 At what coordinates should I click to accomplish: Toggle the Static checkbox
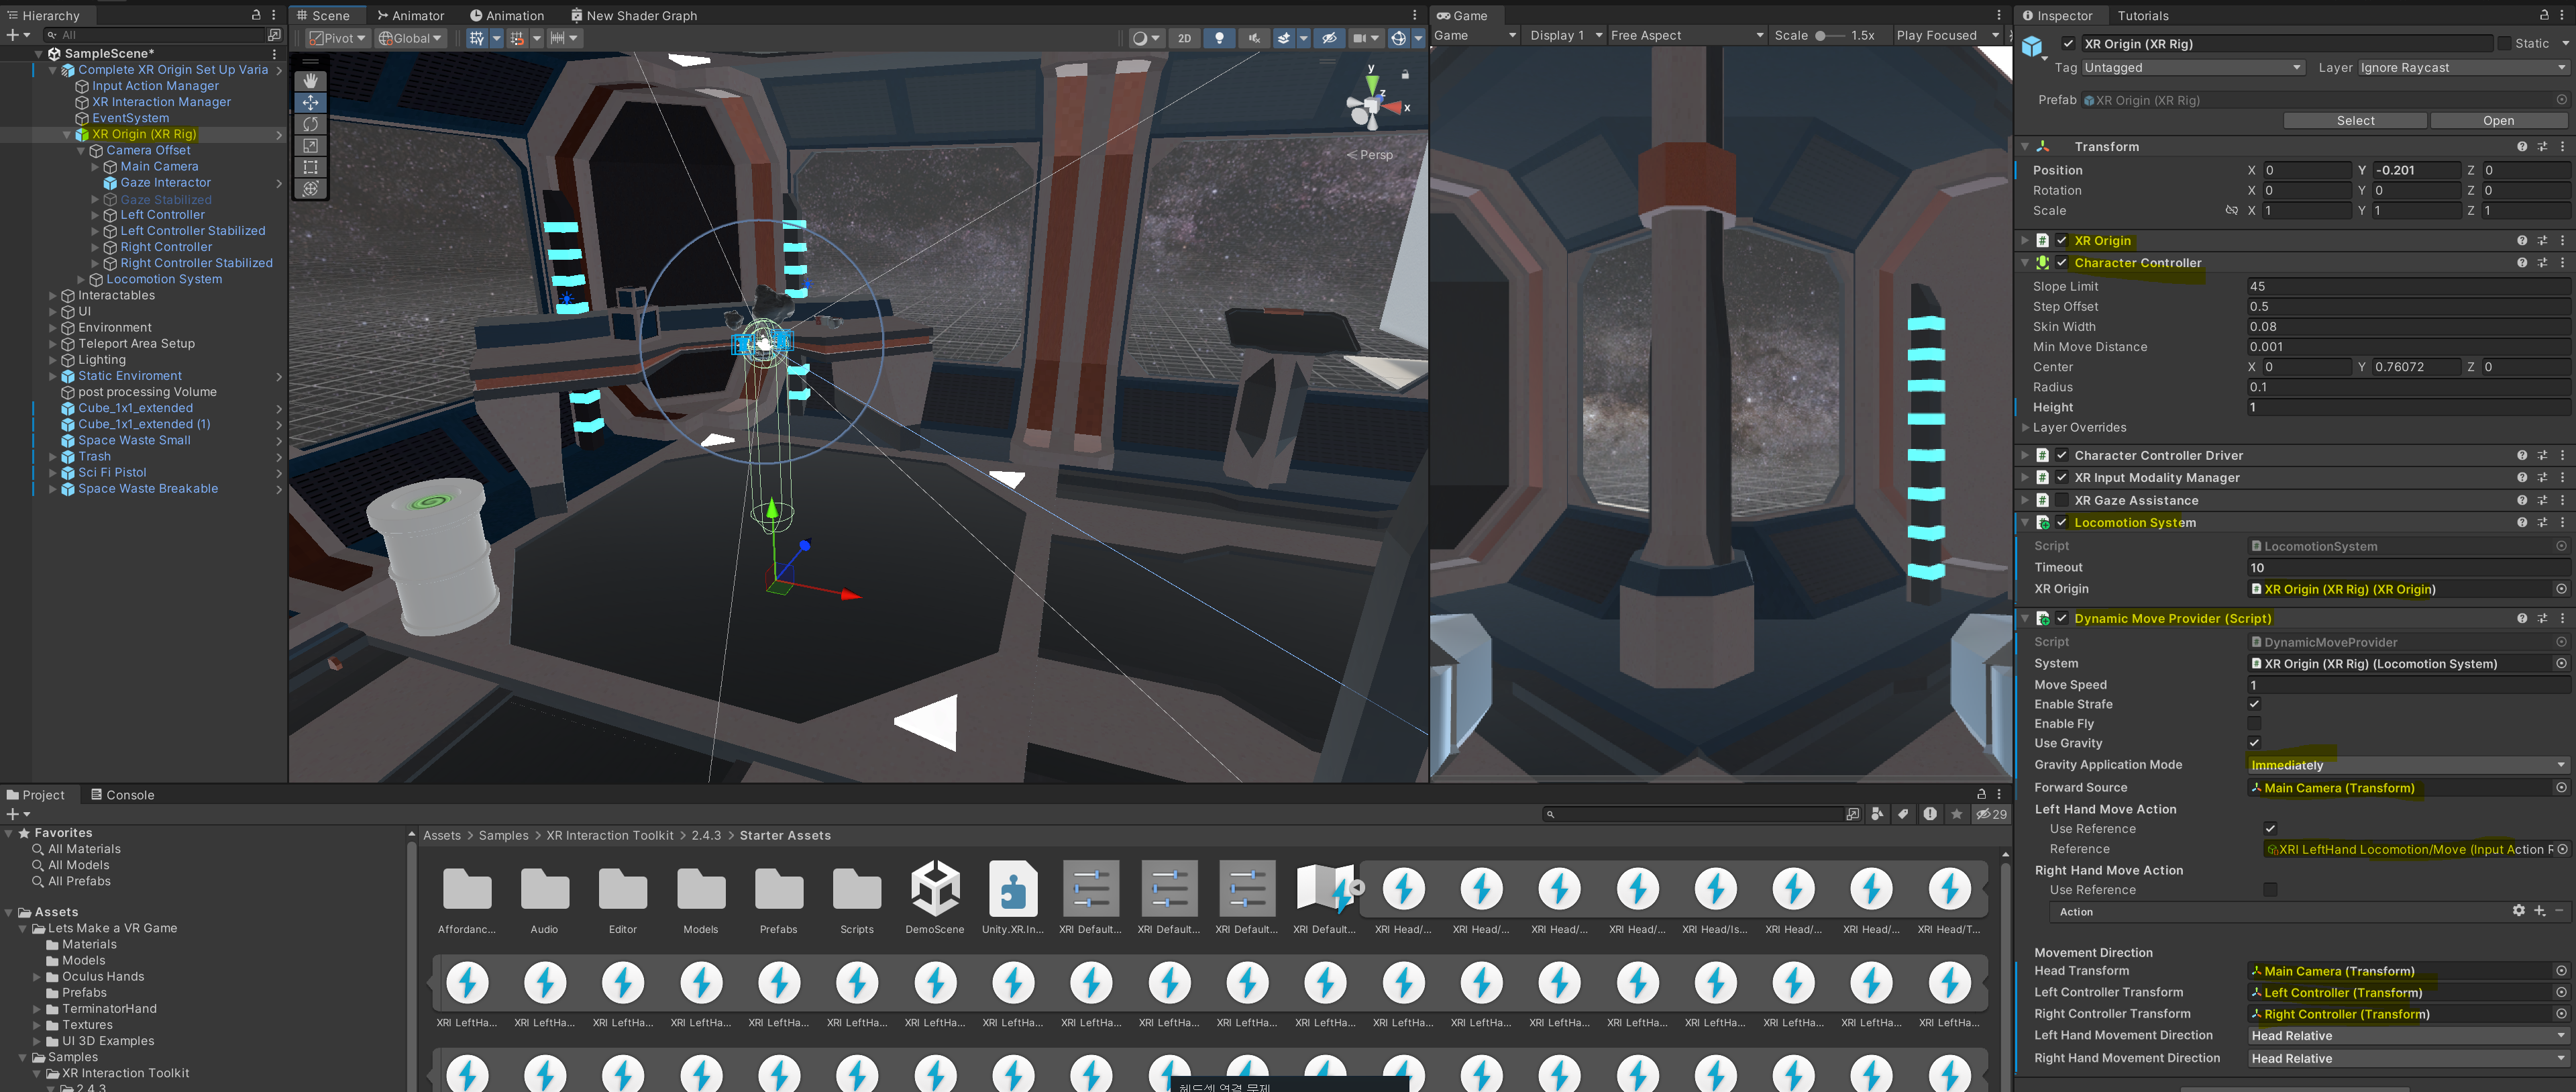click(x=2504, y=44)
